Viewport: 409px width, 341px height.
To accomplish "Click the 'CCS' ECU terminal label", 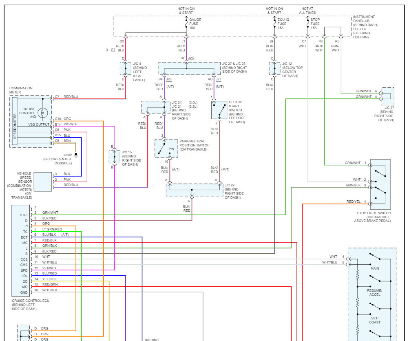I will coord(24,259).
